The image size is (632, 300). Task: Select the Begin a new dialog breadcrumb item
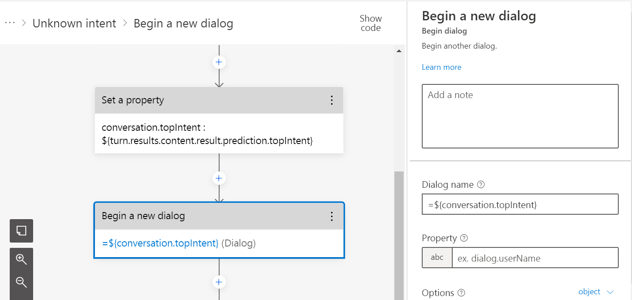pyautogui.click(x=183, y=23)
